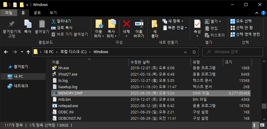267x129 pixels.
Task: Collapse the ribbon with chevron
Action: 257,13
